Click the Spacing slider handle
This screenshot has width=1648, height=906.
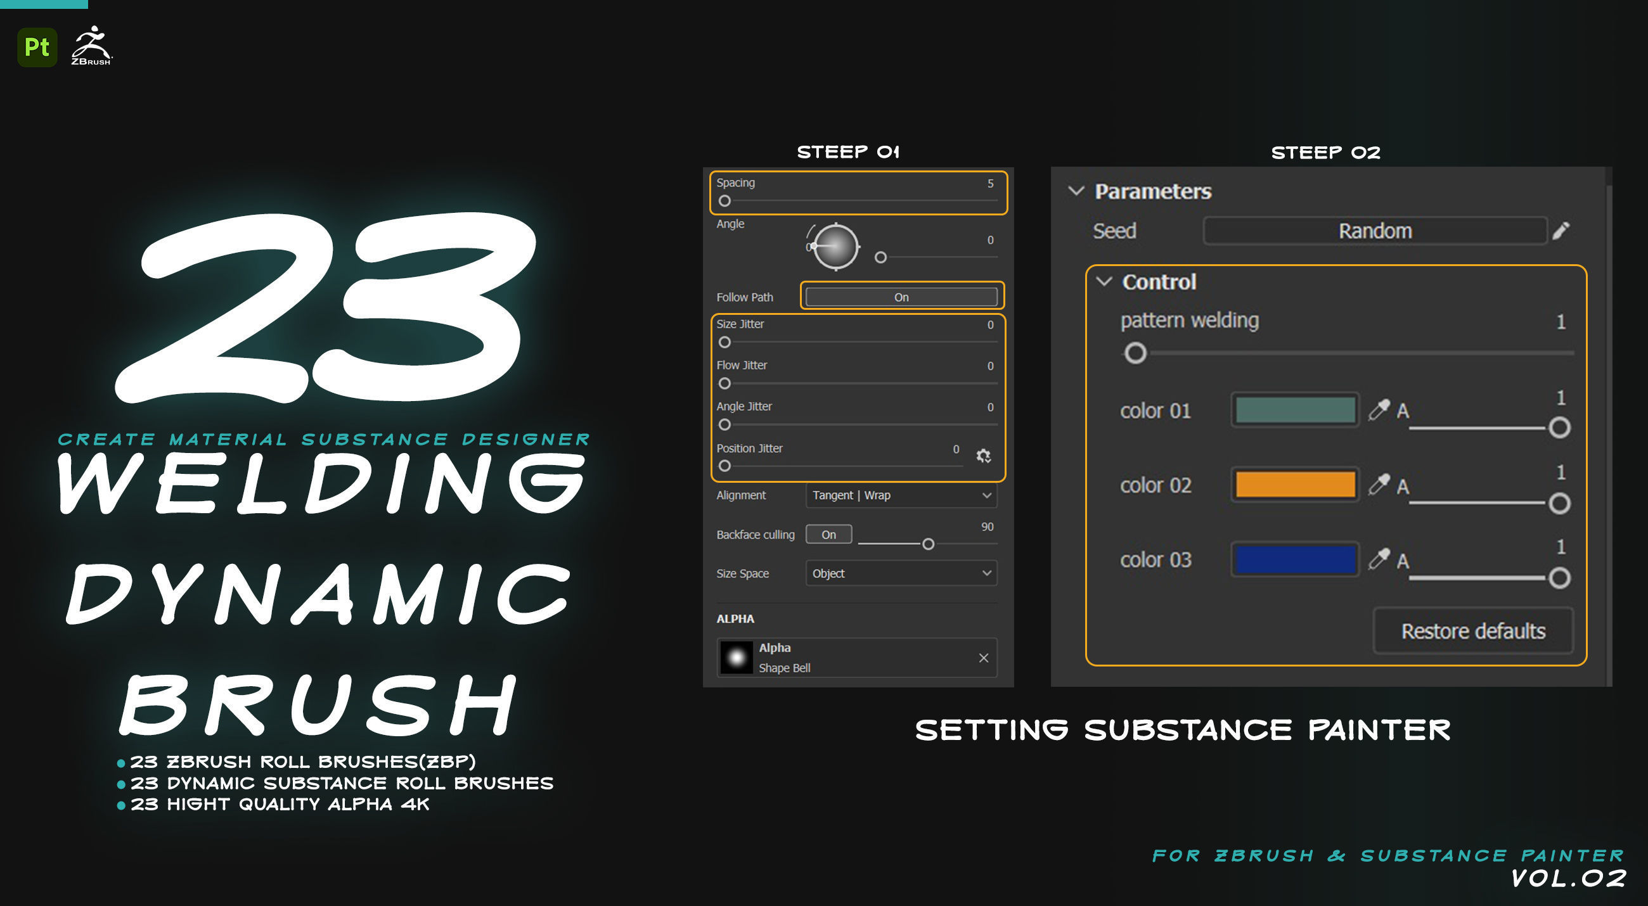pos(724,201)
